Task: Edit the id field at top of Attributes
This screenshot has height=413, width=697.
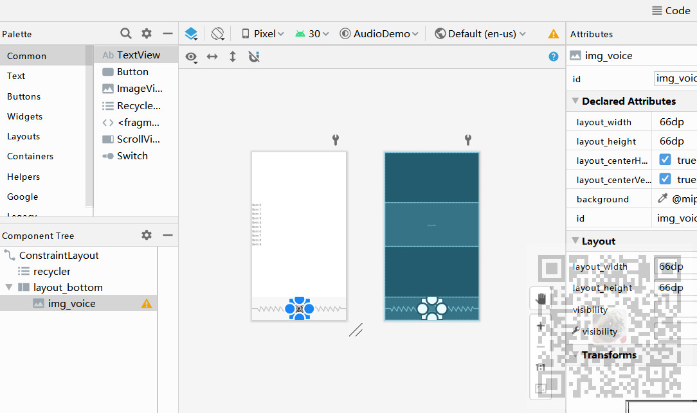Action: [675, 78]
